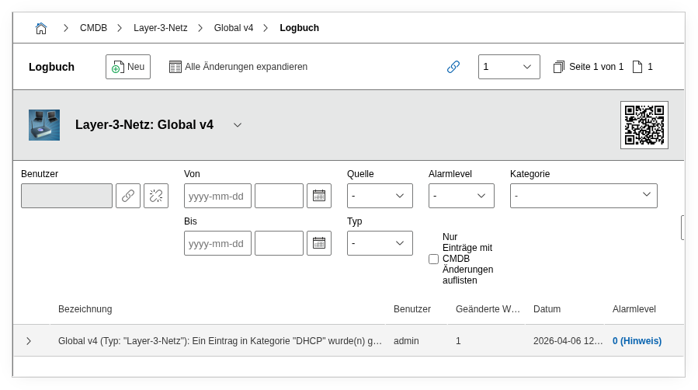Go to Layer-3-Netz breadcrumb item
This screenshot has width=698, height=390.
tap(161, 28)
